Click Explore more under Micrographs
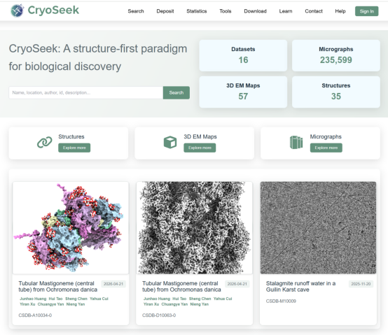 click(326, 148)
